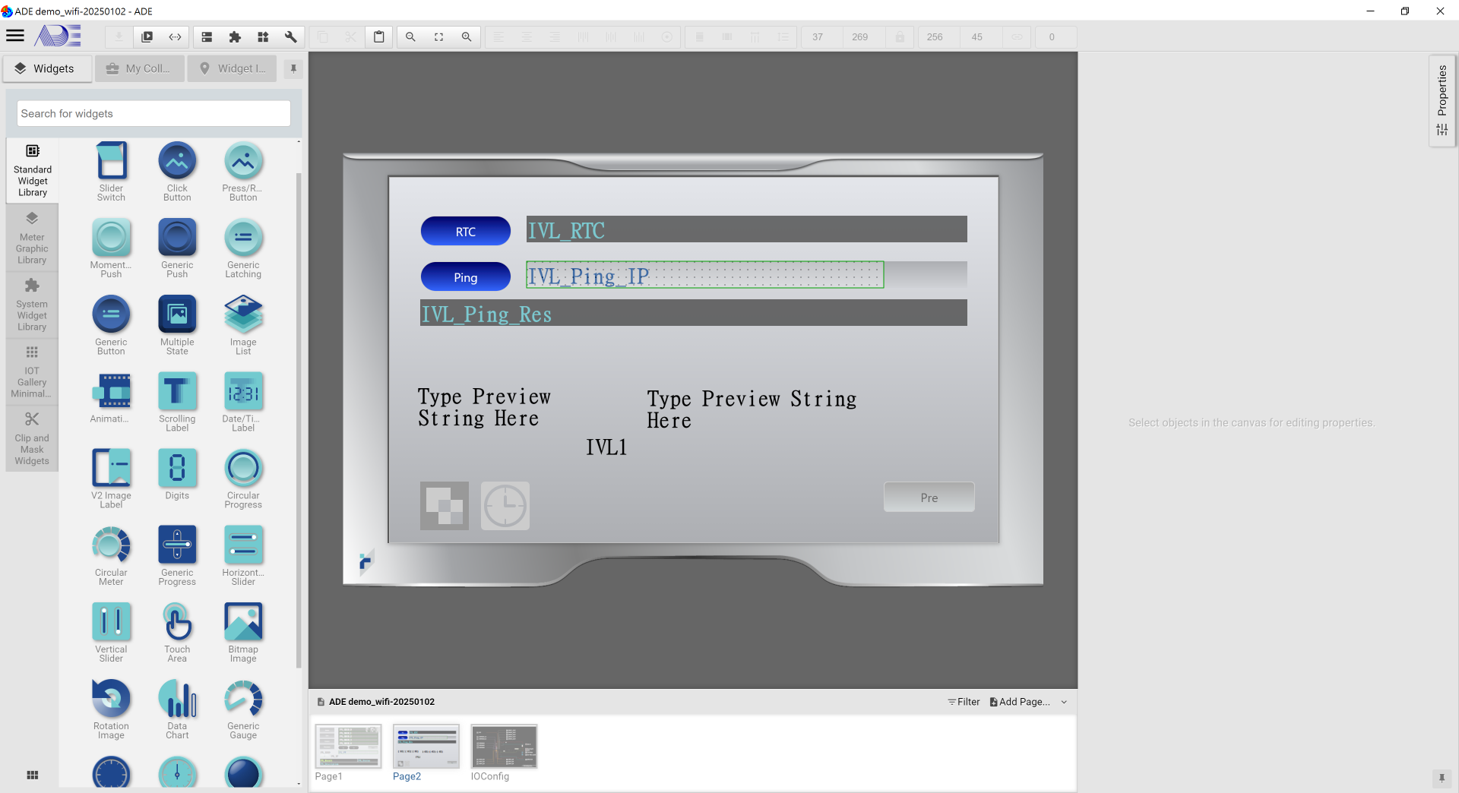Click the Ping button on canvas

pos(466,277)
